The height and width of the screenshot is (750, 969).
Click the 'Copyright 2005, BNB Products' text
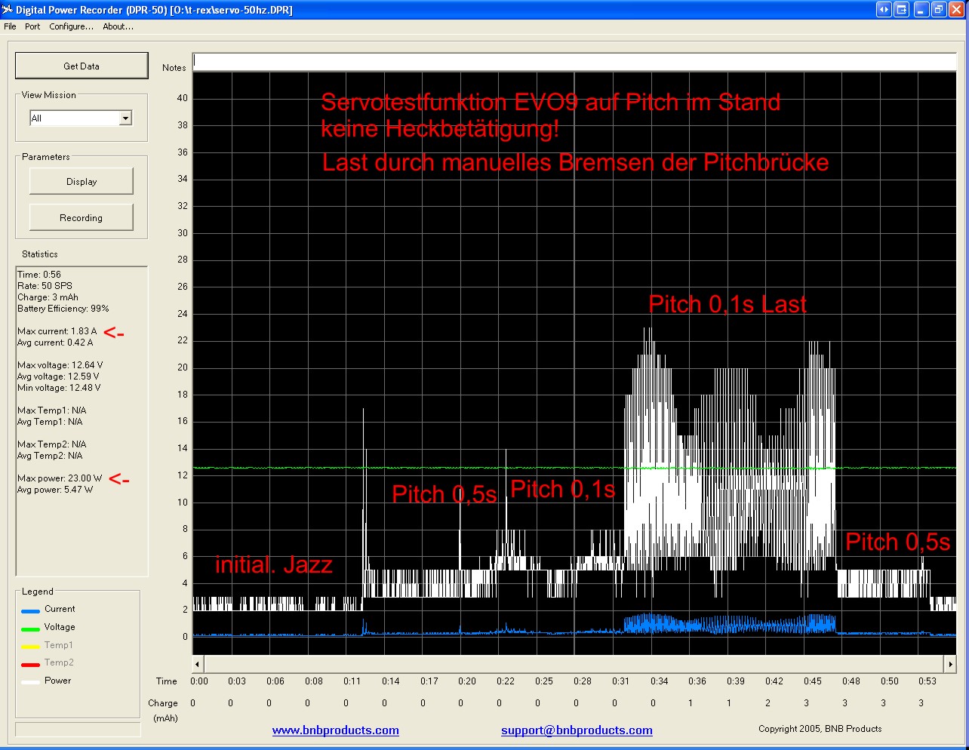click(x=820, y=729)
